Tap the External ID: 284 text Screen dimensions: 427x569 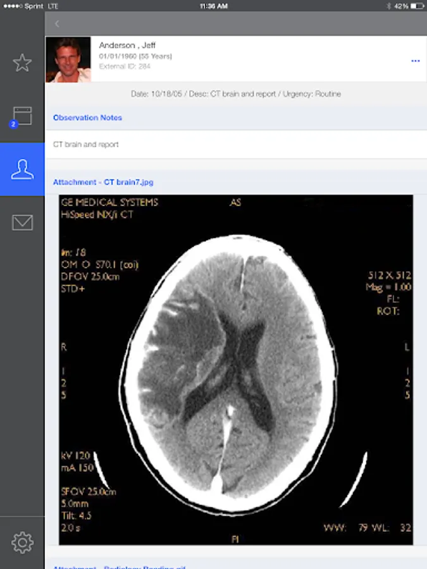tap(125, 66)
